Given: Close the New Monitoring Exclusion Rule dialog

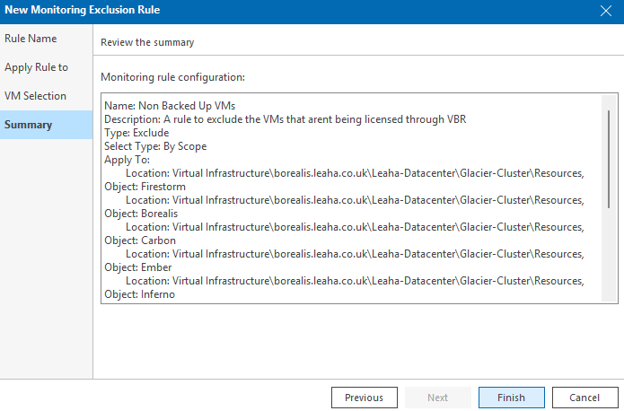Looking at the screenshot, I should [606, 11].
